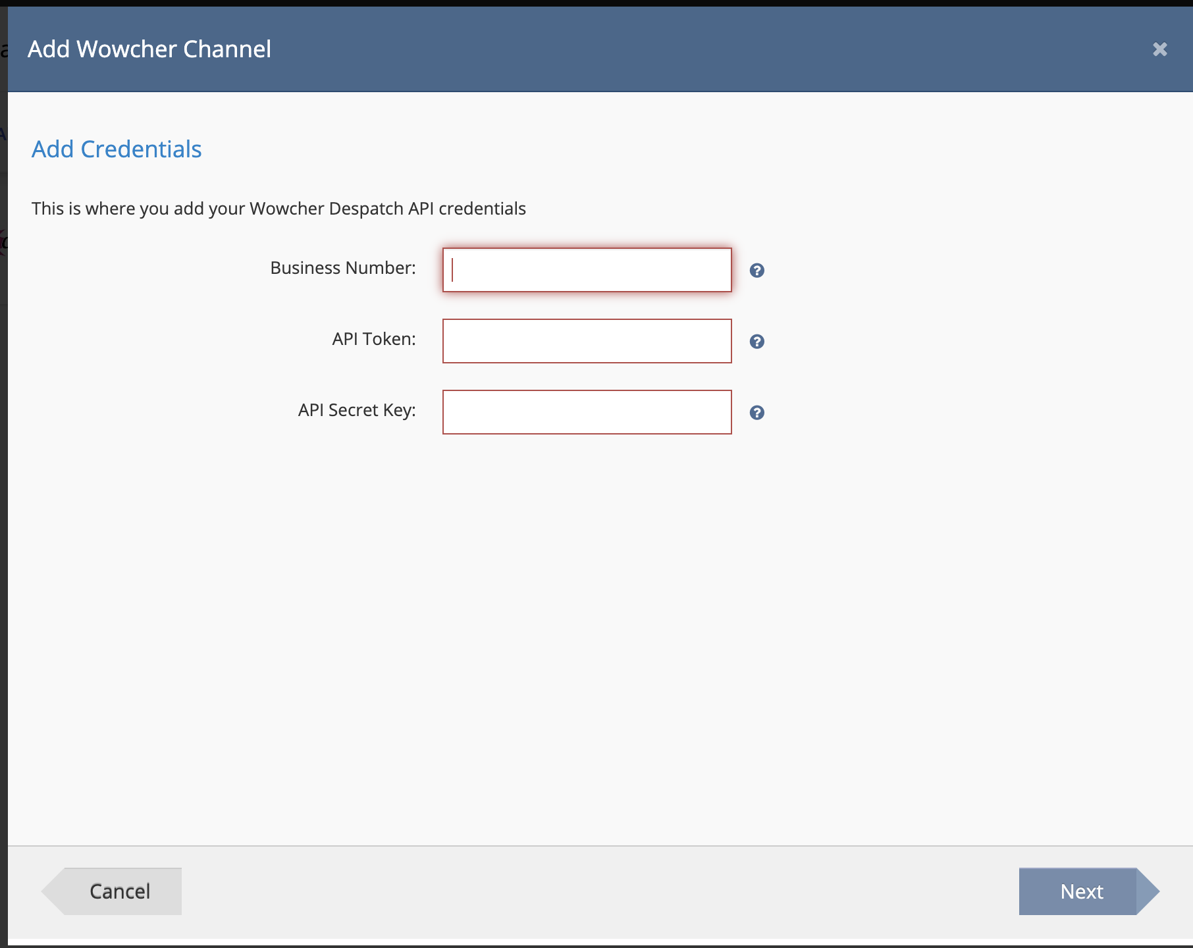Open help icon next to Business Number
The width and height of the screenshot is (1193, 948).
click(757, 271)
